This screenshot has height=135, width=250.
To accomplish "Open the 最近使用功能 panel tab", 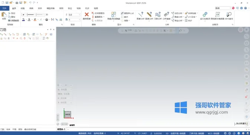I will pos(30,129).
